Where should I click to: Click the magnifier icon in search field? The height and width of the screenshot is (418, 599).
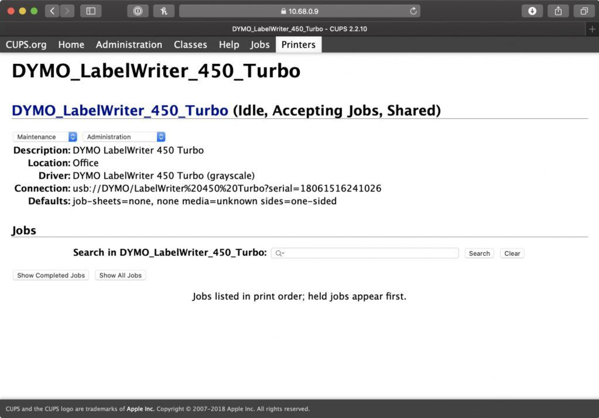(x=279, y=253)
